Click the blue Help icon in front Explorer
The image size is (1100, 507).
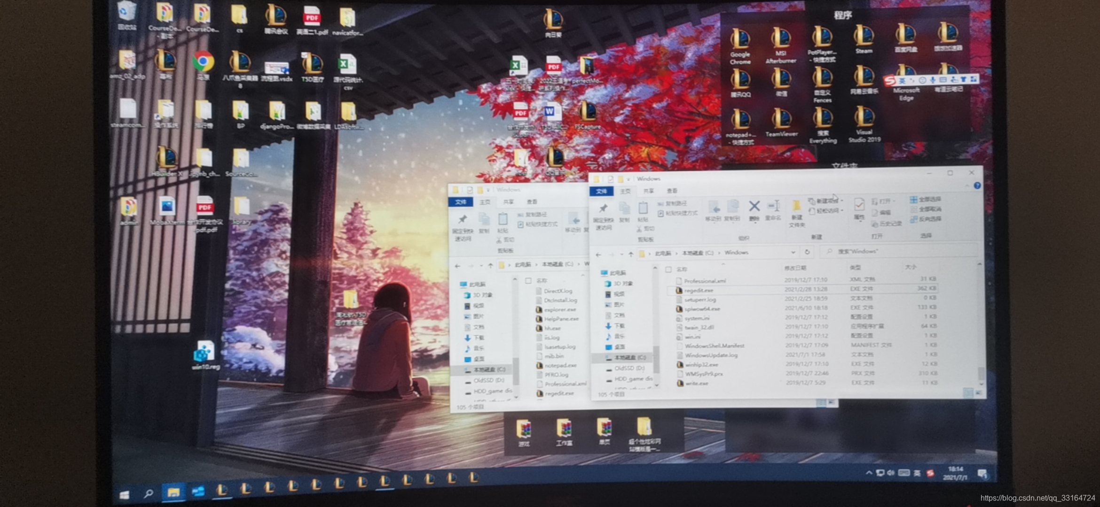coord(977,185)
